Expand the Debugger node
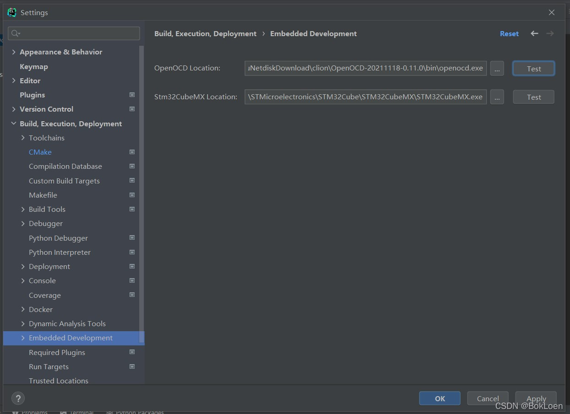This screenshot has height=414, width=570. (23, 223)
